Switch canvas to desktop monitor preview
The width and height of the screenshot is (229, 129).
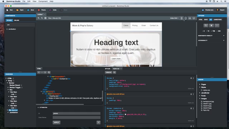(194, 18)
